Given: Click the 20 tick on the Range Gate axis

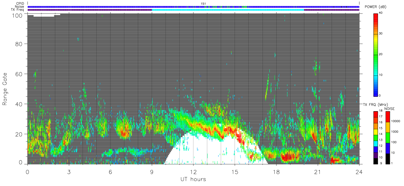Looking at the screenshot, I should 18,134.
